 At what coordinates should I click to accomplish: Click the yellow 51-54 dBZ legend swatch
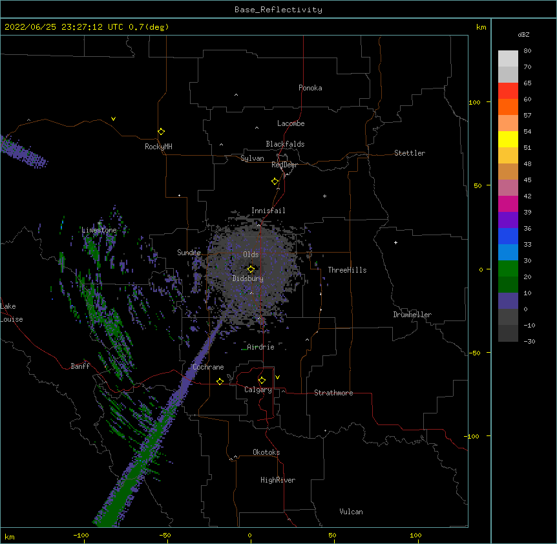coord(508,140)
